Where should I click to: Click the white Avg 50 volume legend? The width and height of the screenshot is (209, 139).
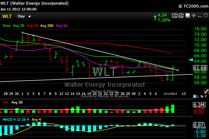coord(17,102)
